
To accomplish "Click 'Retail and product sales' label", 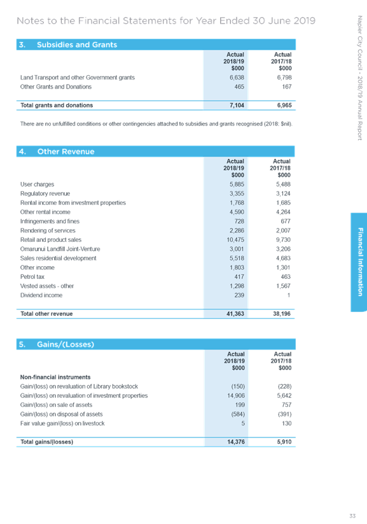I will tap(51, 240).
